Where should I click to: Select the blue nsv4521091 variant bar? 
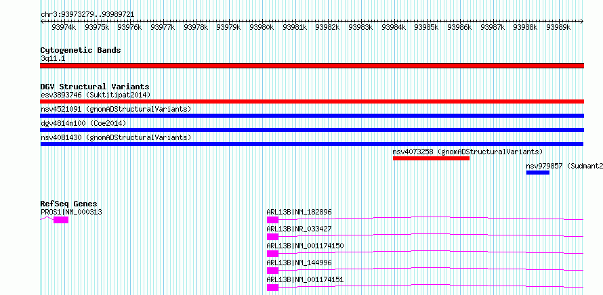312,116
